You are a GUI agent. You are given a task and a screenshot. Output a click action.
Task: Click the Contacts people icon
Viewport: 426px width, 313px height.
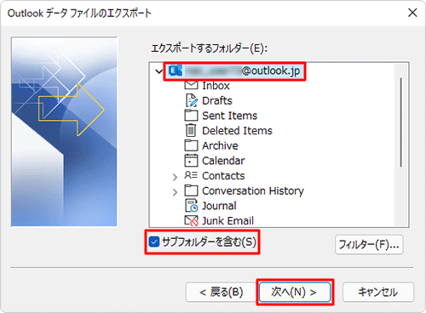(x=191, y=175)
